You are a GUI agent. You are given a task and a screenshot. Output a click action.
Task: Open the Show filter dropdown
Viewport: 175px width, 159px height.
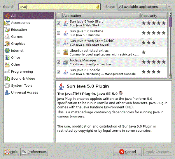pyautogui.click(x=145, y=7)
